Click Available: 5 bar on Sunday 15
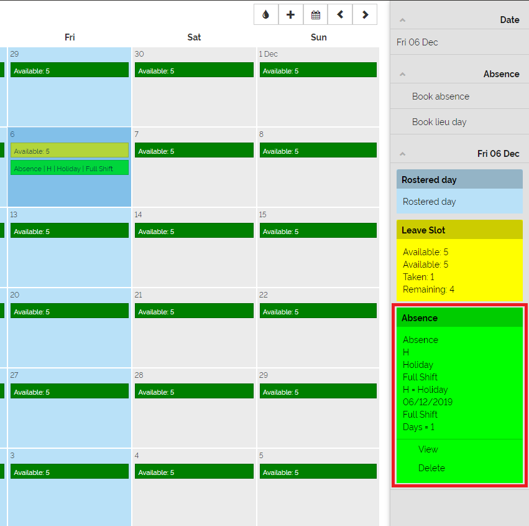The height and width of the screenshot is (526, 529). coord(318,231)
